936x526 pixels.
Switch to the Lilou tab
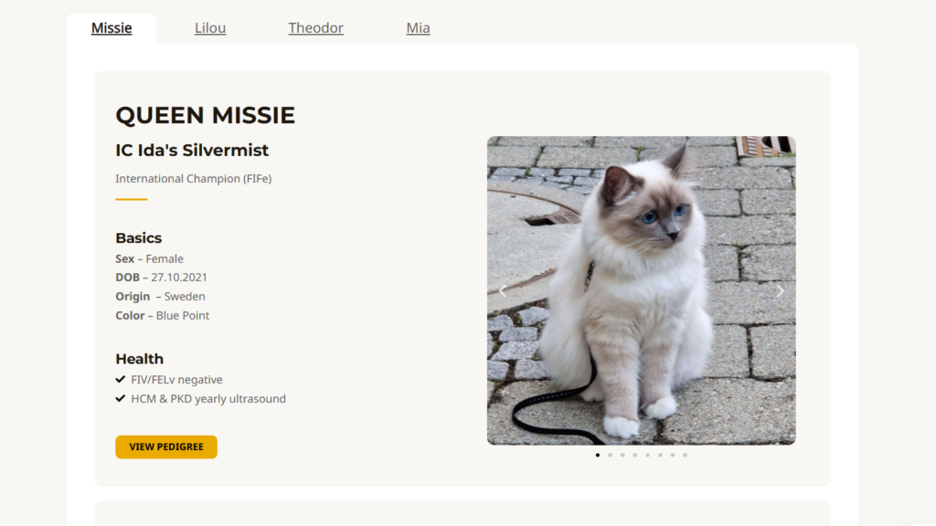(x=210, y=27)
